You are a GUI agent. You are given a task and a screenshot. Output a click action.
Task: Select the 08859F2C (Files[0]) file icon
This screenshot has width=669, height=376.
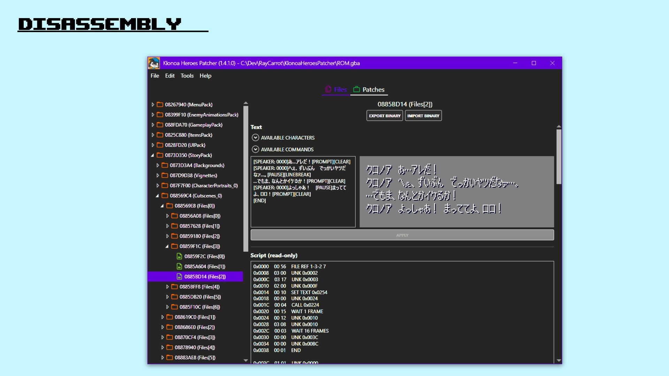[179, 256]
